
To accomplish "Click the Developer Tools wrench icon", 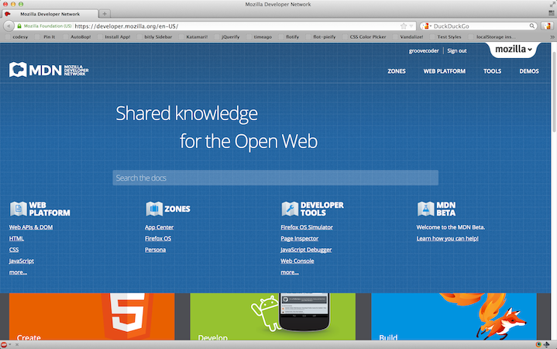I will tap(290, 209).
